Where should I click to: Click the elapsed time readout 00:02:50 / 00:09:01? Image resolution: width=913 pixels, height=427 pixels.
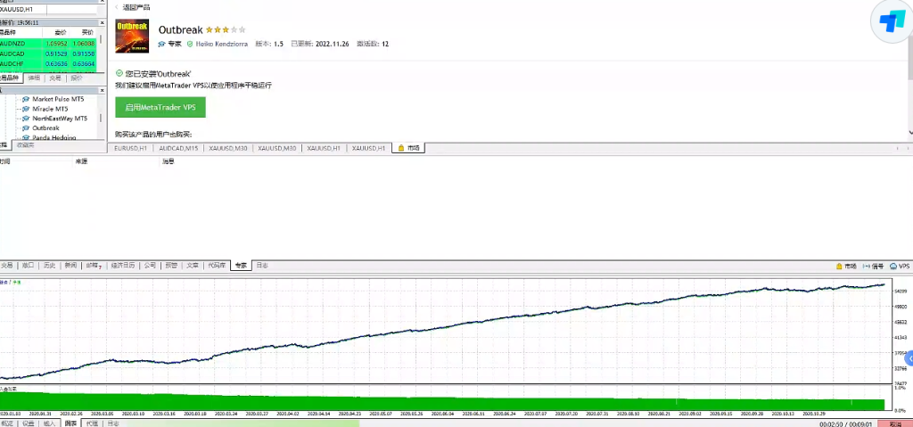(845, 424)
